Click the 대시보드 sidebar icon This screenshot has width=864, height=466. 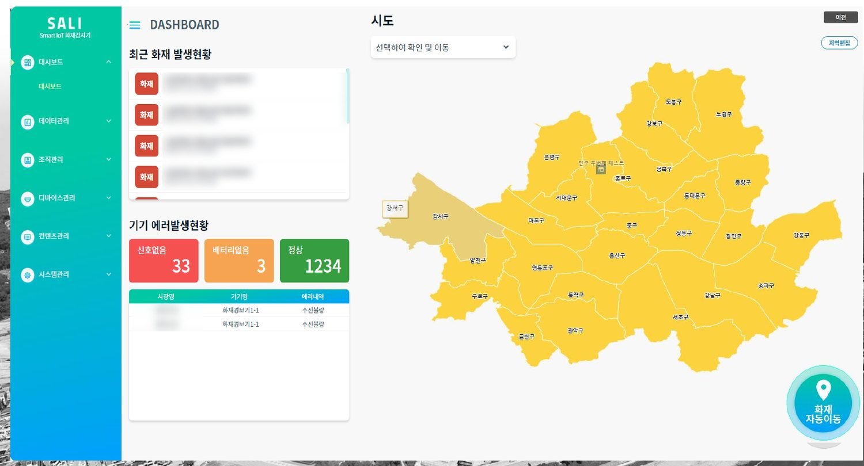(28, 62)
